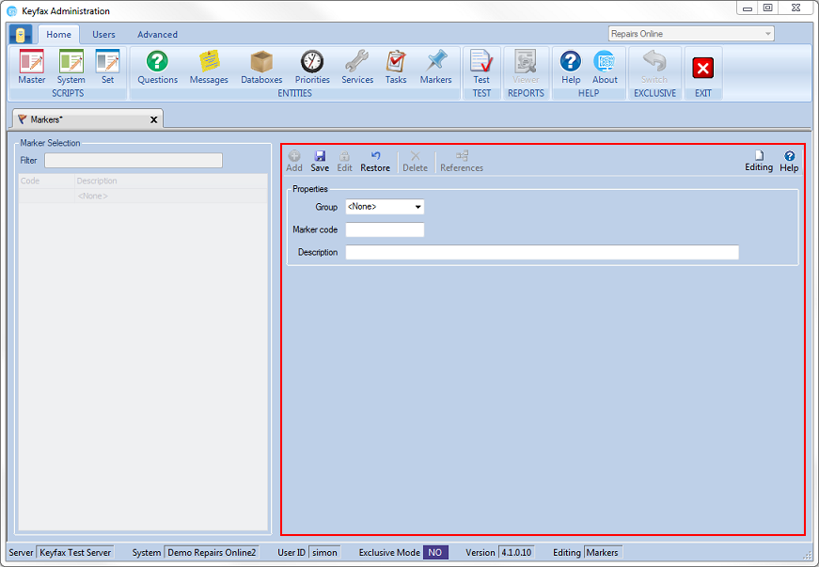Image resolution: width=819 pixels, height=567 pixels.
Task: Click the Description column header
Action: (x=171, y=181)
